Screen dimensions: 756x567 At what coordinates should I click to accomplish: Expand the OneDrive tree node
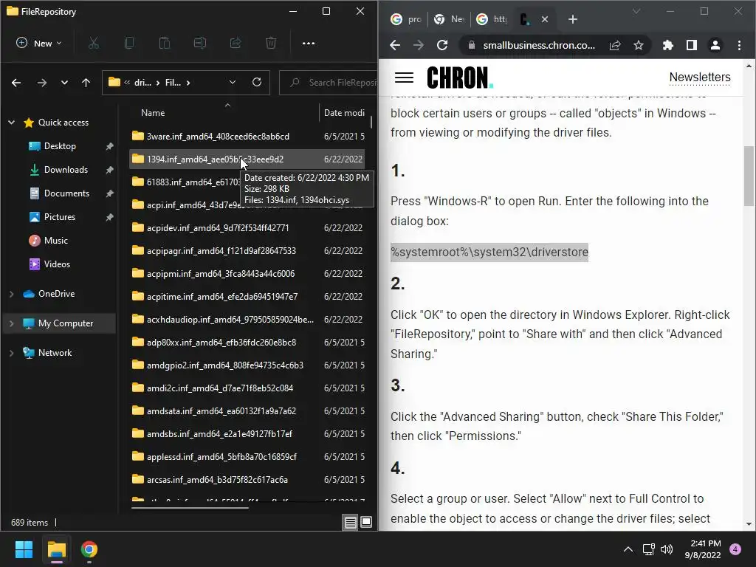(12, 294)
